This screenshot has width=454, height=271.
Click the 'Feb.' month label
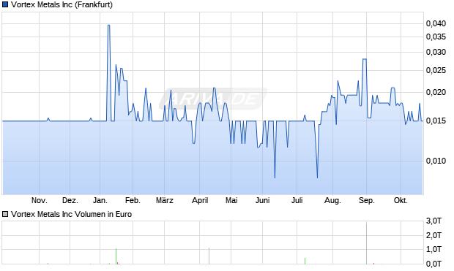tap(133, 200)
